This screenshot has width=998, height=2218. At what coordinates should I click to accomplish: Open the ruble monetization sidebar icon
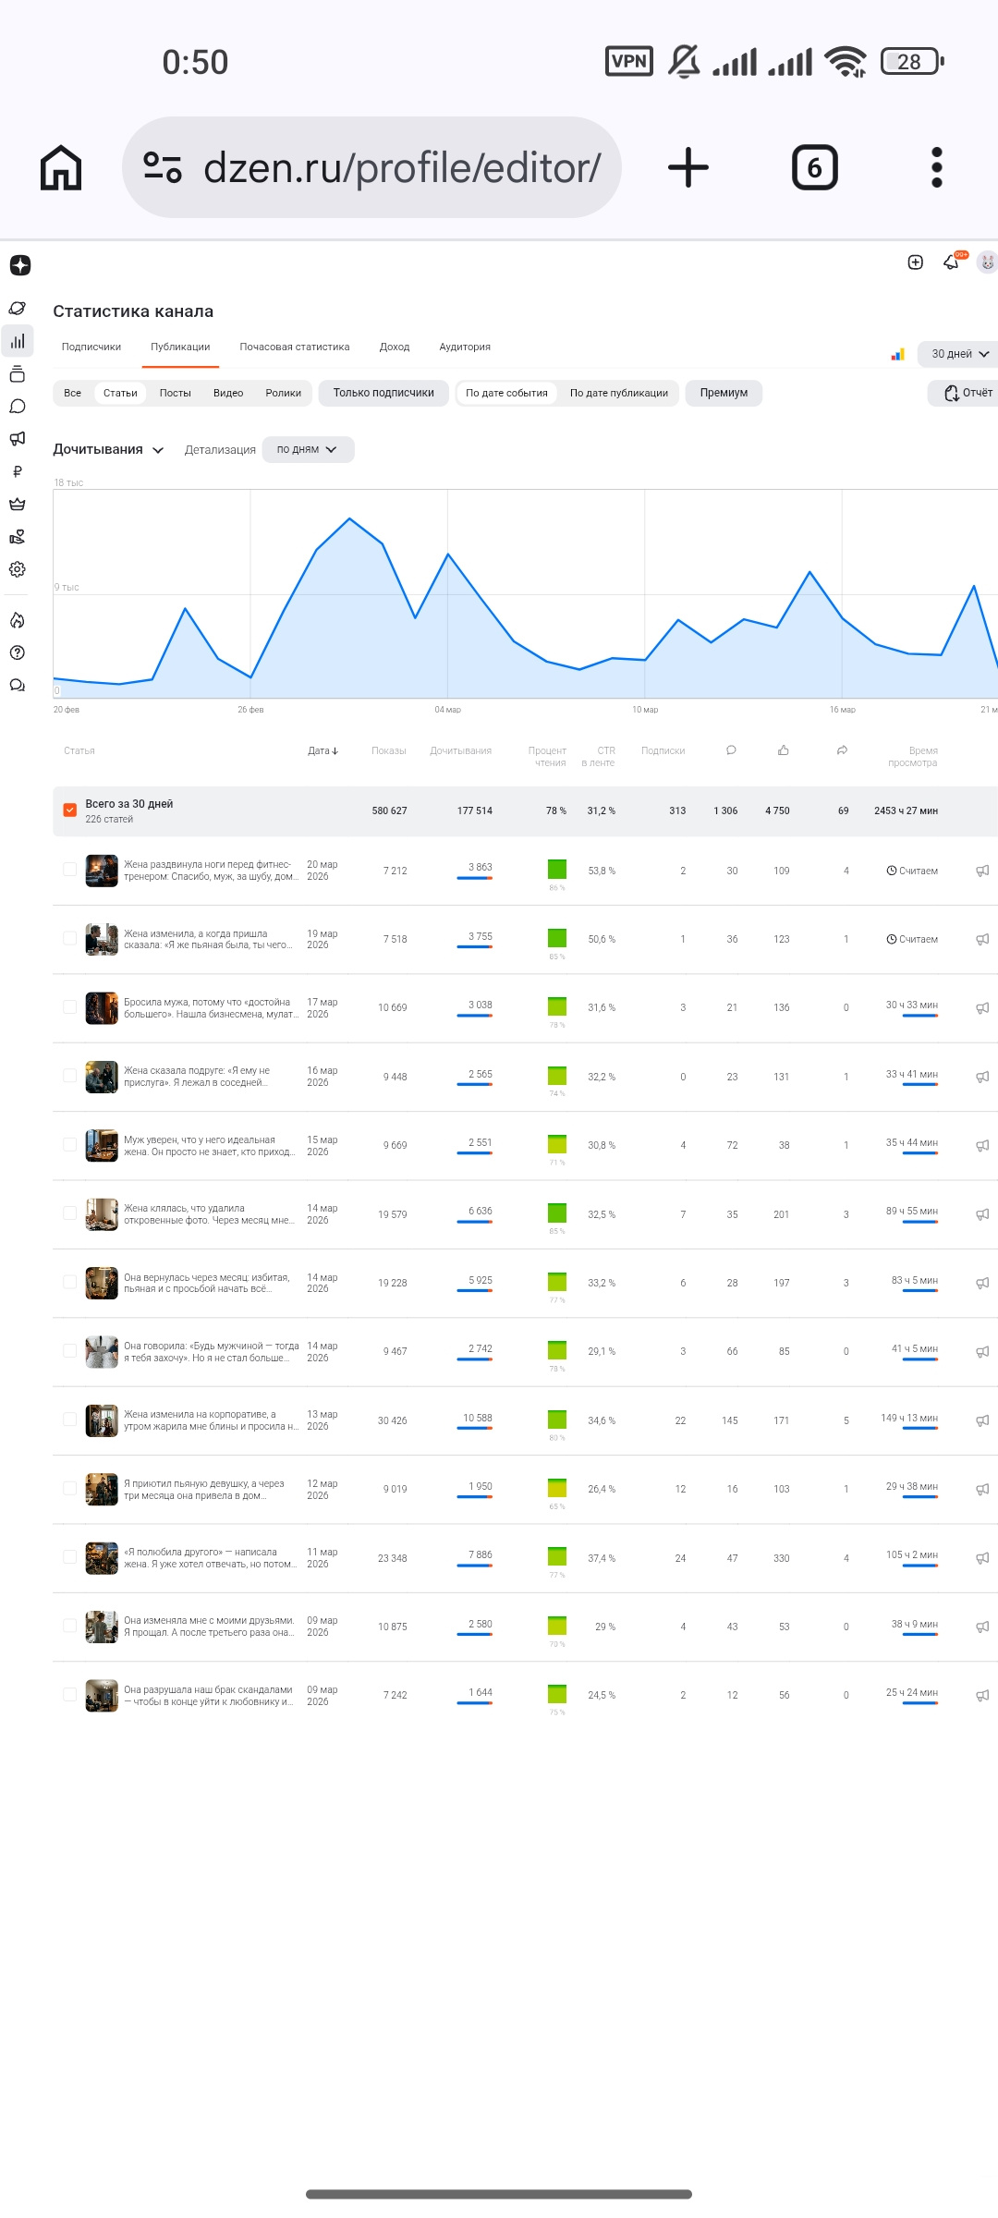(18, 471)
